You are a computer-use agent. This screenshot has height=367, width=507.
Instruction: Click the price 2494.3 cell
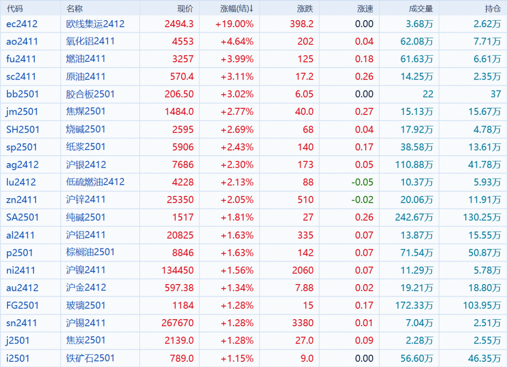[x=179, y=24]
